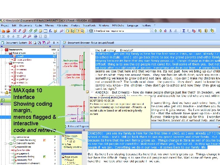
Task: Open the quick code list dropdown arrow
Action: pyautogui.click(x=151, y=31)
